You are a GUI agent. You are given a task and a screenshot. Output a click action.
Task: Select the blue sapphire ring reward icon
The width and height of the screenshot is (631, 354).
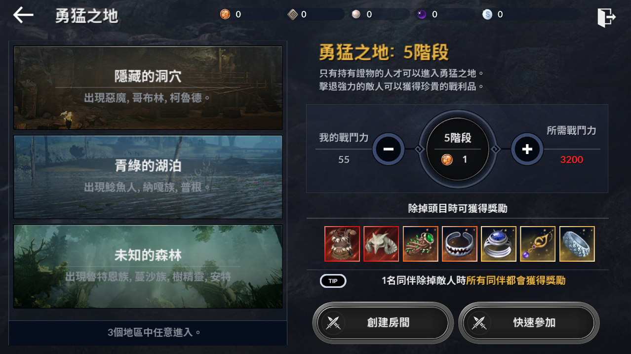pyautogui.click(x=499, y=244)
